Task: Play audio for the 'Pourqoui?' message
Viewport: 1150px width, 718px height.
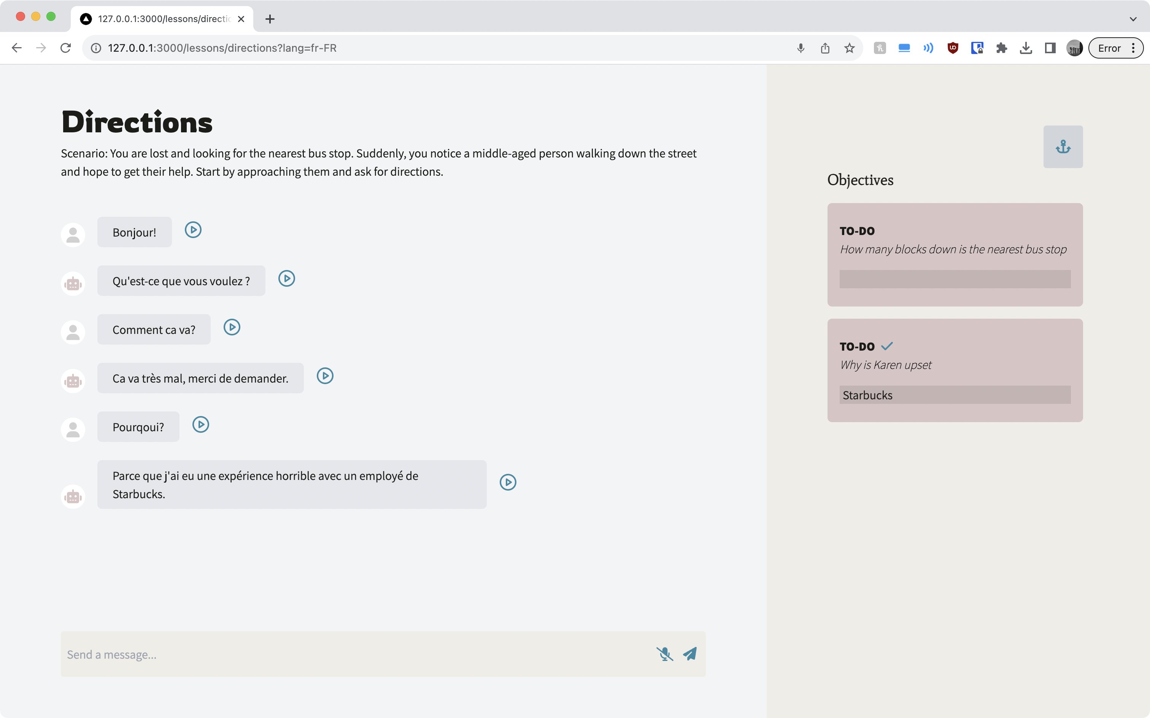Action: point(200,424)
